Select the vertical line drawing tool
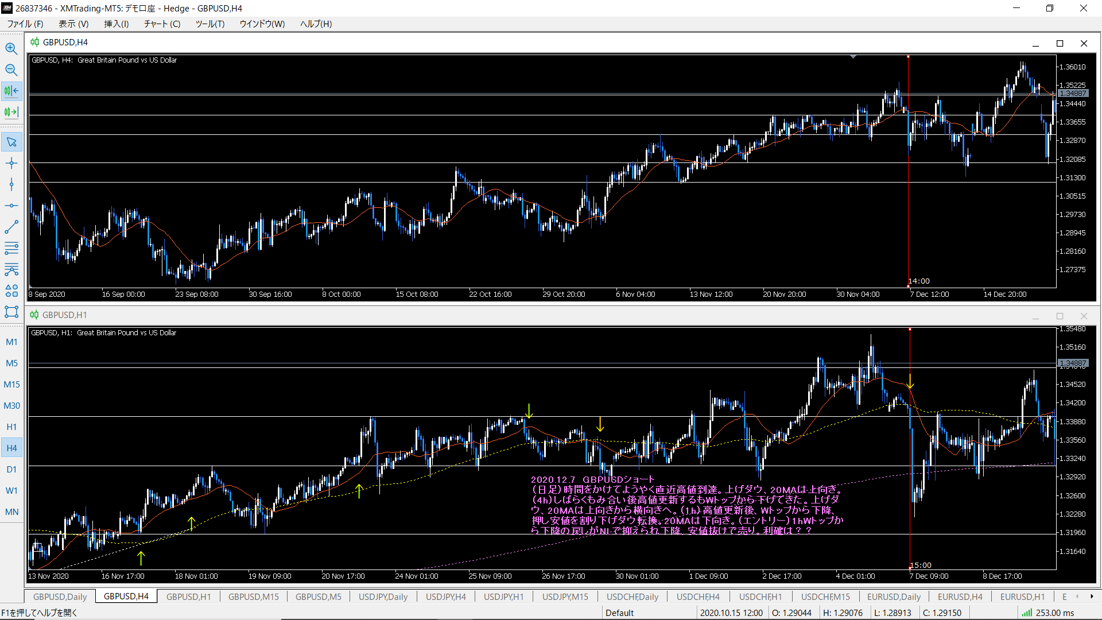This screenshot has height=620, width=1102. point(11,184)
